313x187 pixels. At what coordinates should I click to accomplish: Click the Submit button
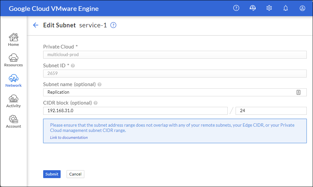pyautogui.click(x=52, y=174)
